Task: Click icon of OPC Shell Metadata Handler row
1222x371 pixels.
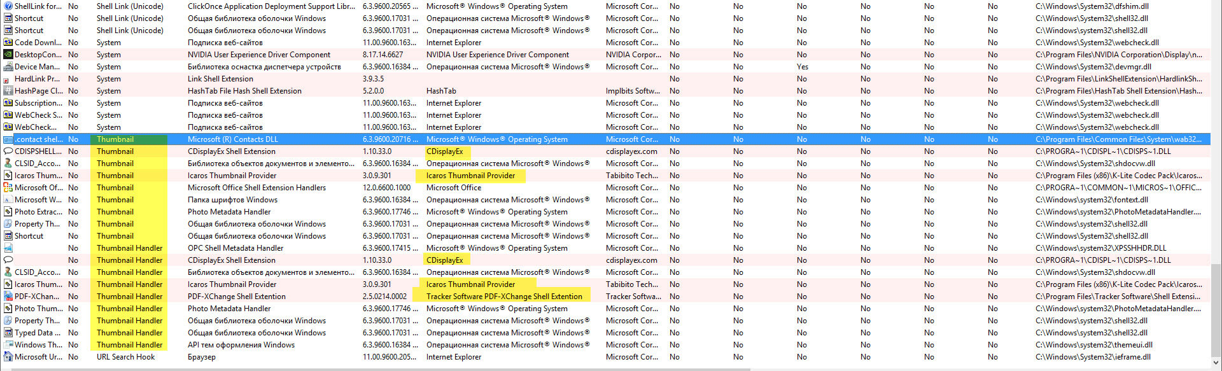Action: [8, 248]
